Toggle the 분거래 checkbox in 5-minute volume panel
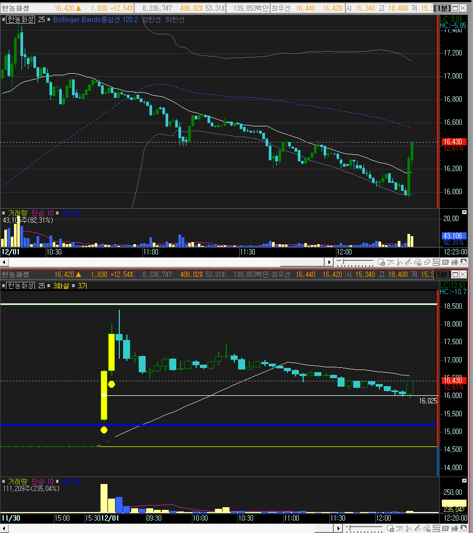 point(57,481)
